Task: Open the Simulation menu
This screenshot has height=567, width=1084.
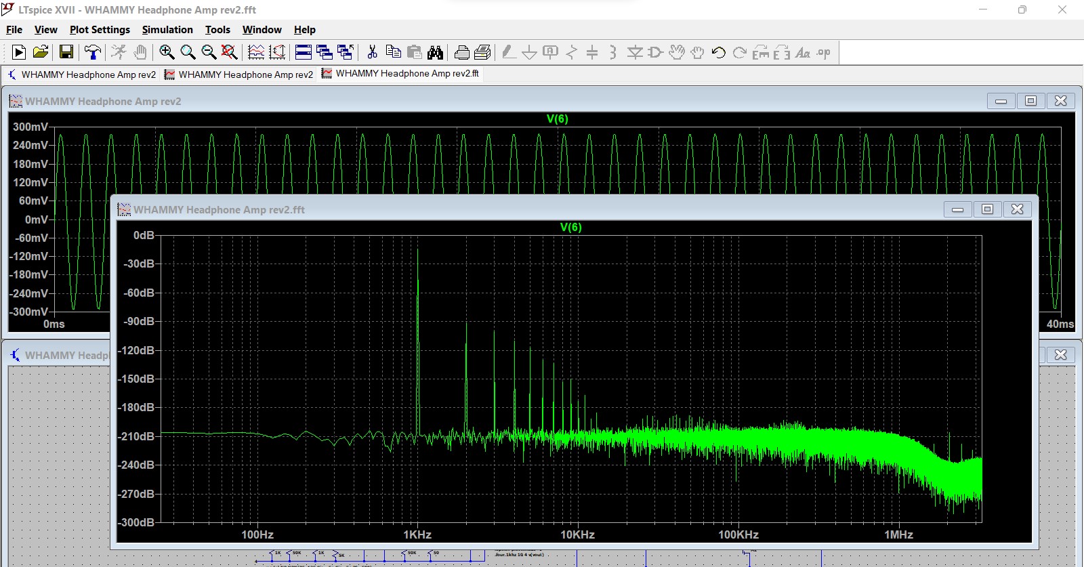Action: (x=167, y=30)
